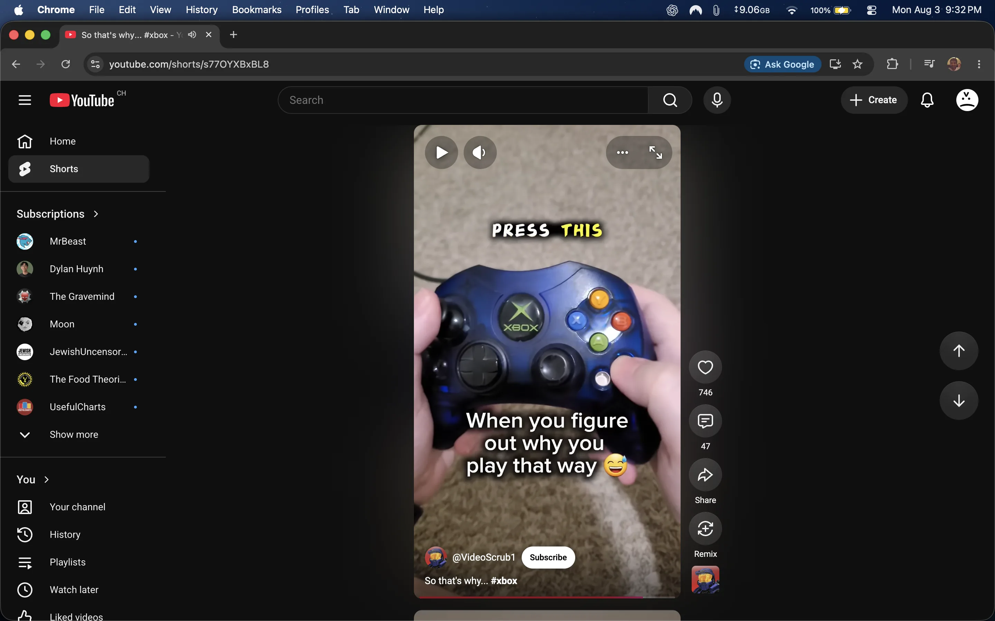Play the paused Short

(x=441, y=152)
